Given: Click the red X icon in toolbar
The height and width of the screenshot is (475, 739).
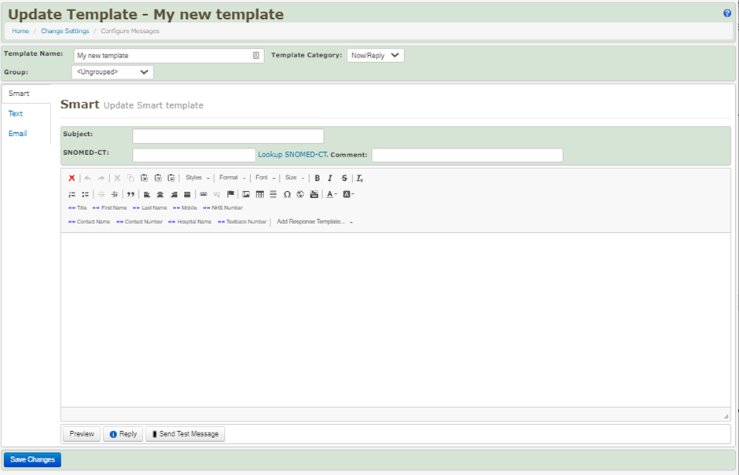Looking at the screenshot, I should click(72, 179).
